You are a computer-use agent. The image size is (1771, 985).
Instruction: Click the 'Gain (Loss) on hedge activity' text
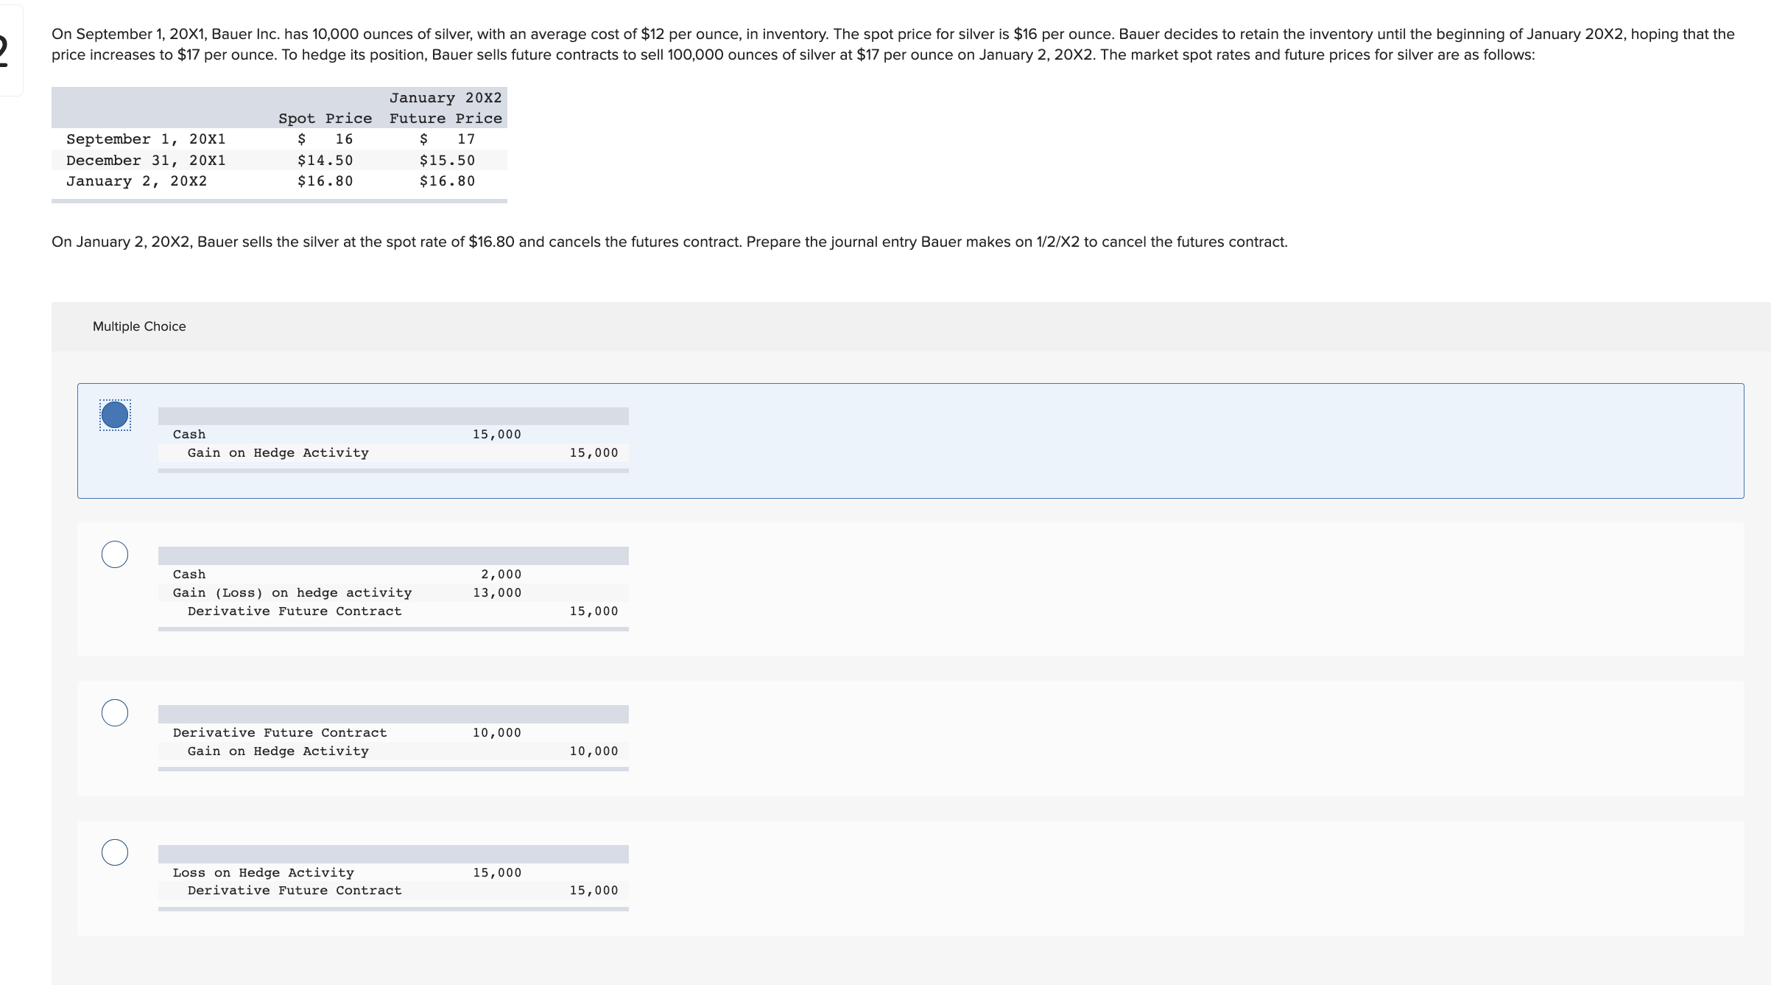coord(292,592)
